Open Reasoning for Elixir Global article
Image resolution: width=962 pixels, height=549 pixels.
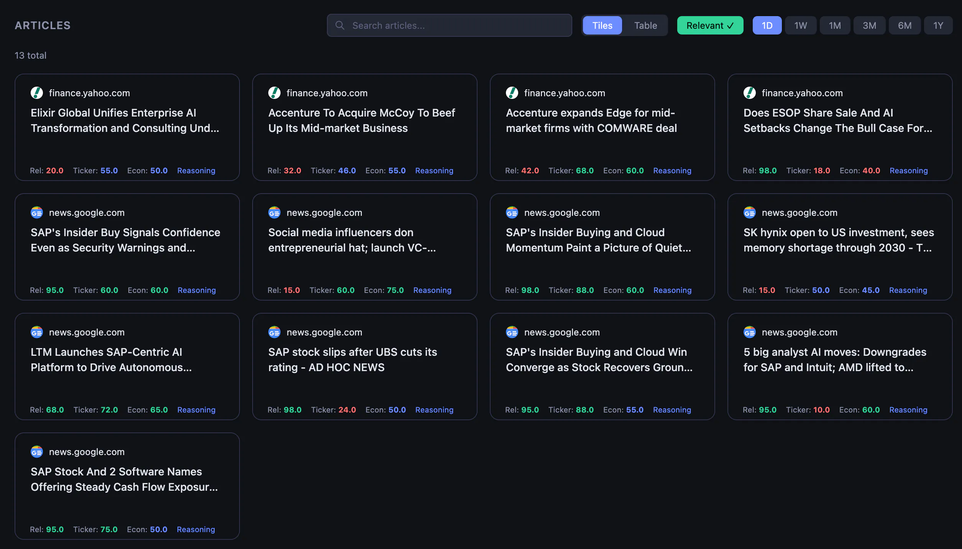pos(196,171)
